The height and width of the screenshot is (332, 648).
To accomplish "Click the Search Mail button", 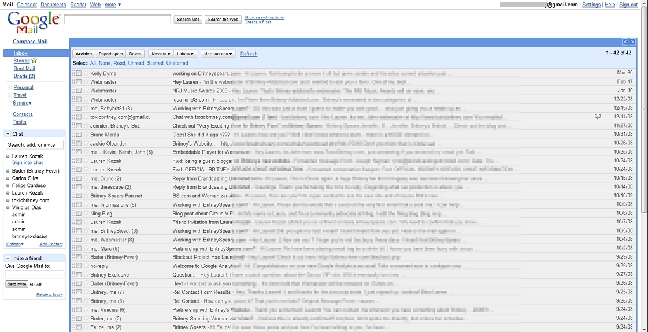I will (x=188, y=20).
